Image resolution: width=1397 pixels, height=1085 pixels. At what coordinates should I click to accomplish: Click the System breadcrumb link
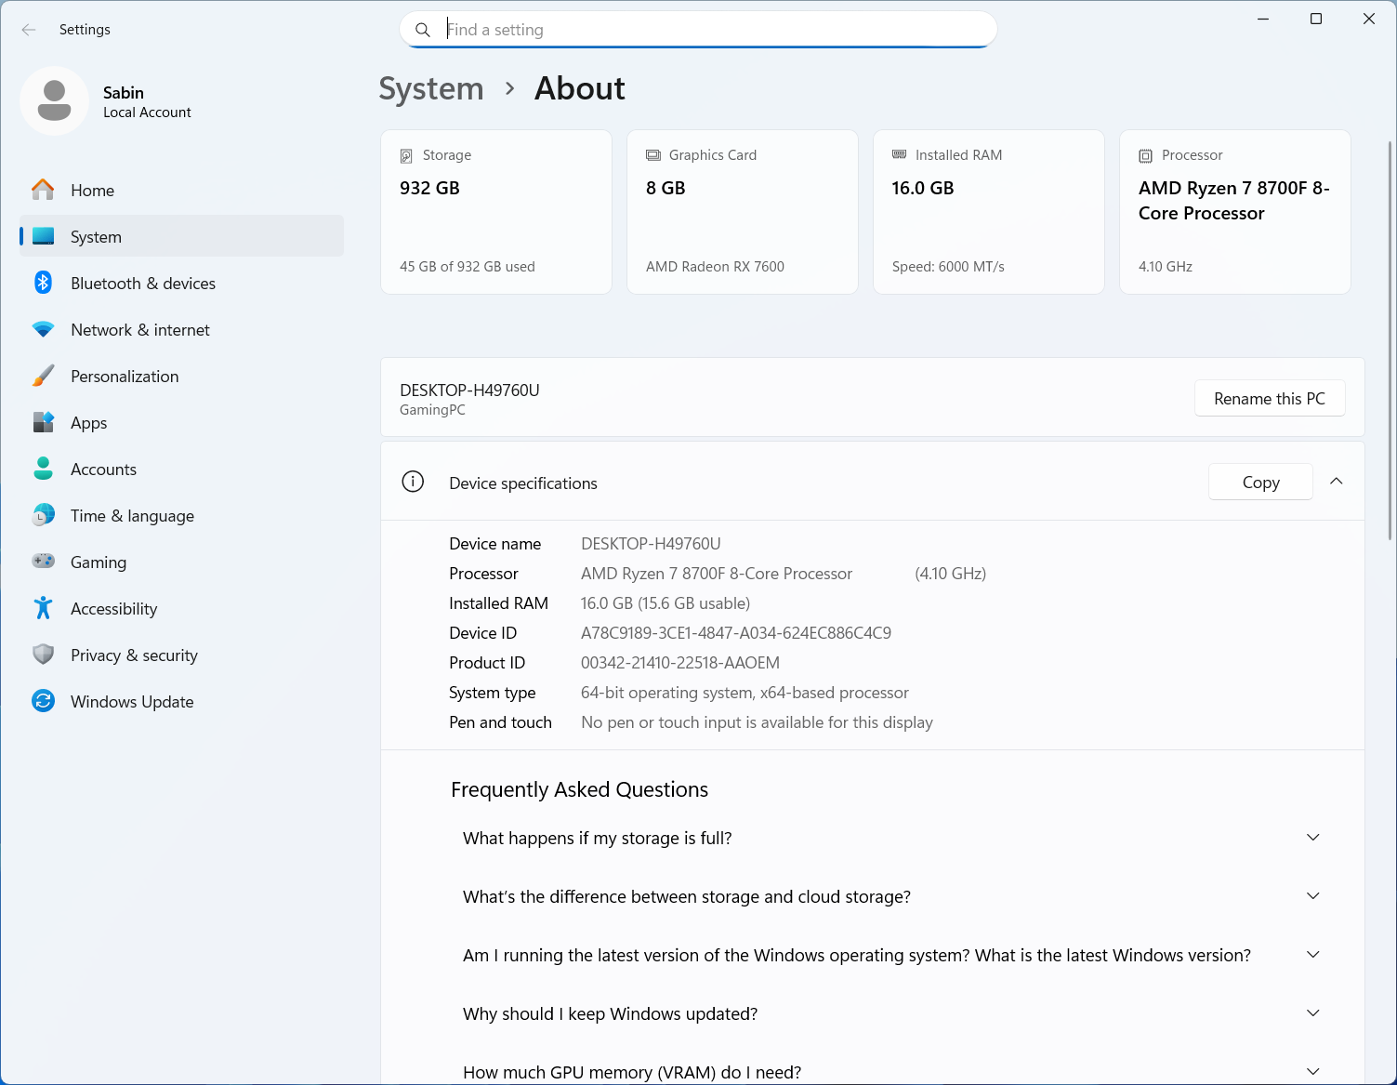431,89
